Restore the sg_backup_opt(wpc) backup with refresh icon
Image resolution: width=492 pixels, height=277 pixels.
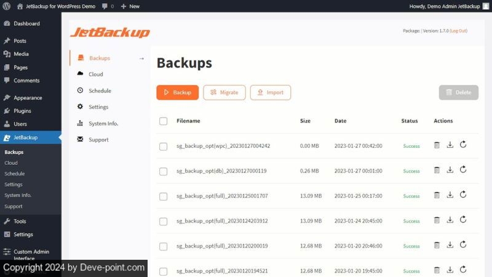coord(463,145)
